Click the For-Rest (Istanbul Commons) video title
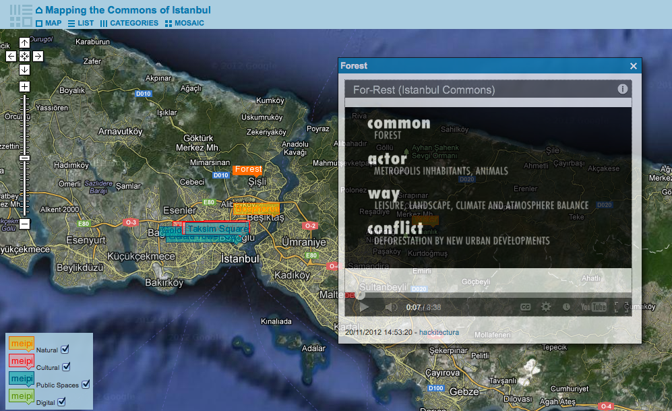Screen dimensions: 672x411 coord(424,90)
